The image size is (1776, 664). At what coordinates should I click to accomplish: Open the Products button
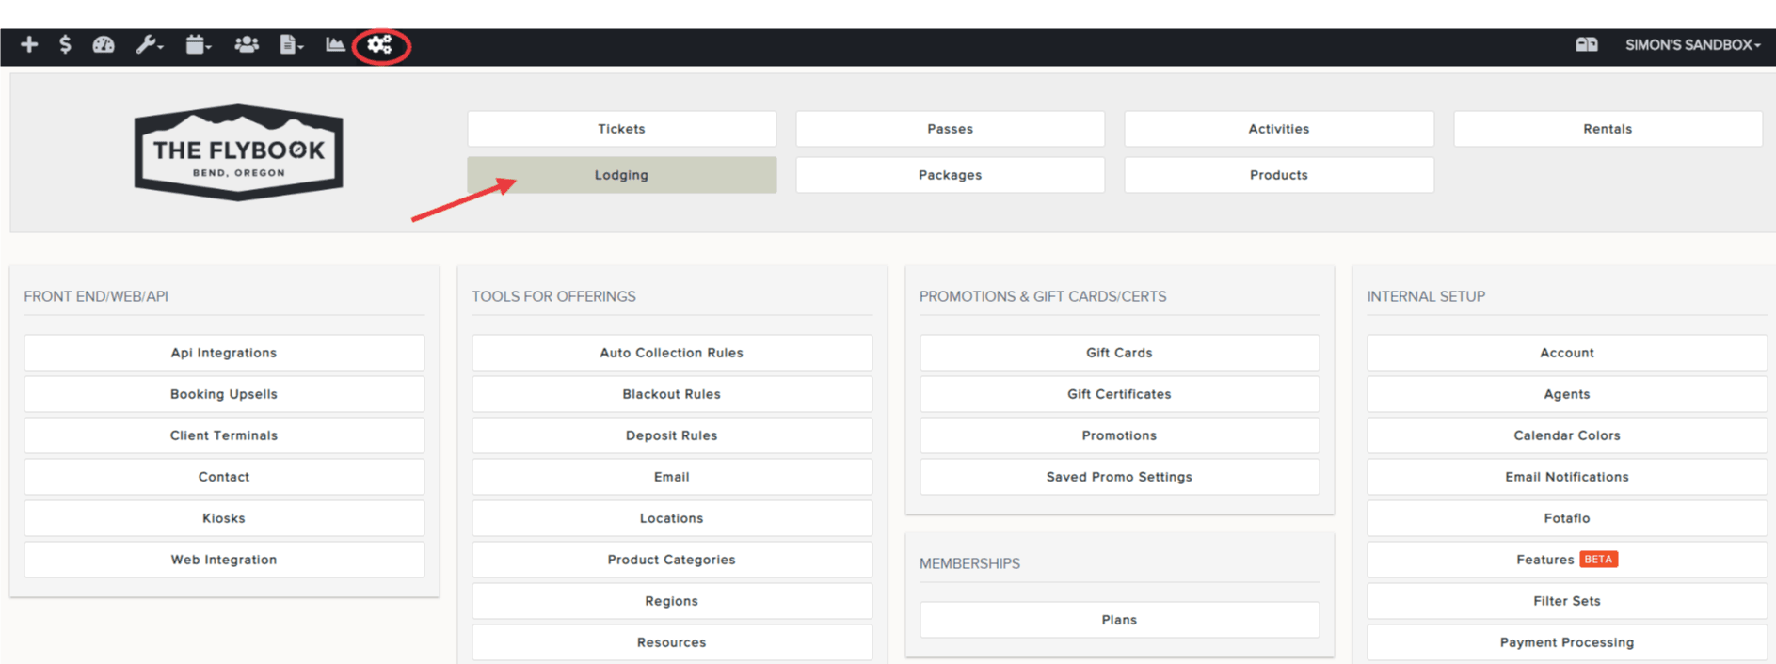click(1279, 175)
